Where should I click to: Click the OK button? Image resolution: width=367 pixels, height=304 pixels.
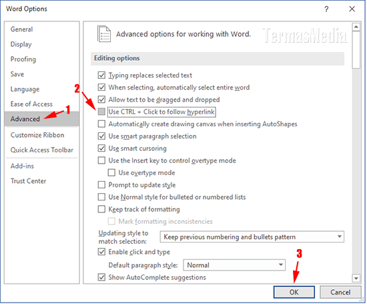point(294,292)
